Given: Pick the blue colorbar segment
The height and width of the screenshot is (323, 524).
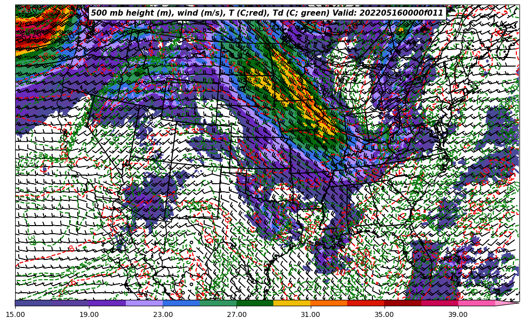Looking at the screenshot, I should 181,303.
